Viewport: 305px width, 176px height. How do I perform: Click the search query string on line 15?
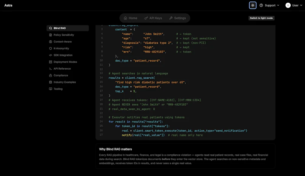(x=150, y=82)
